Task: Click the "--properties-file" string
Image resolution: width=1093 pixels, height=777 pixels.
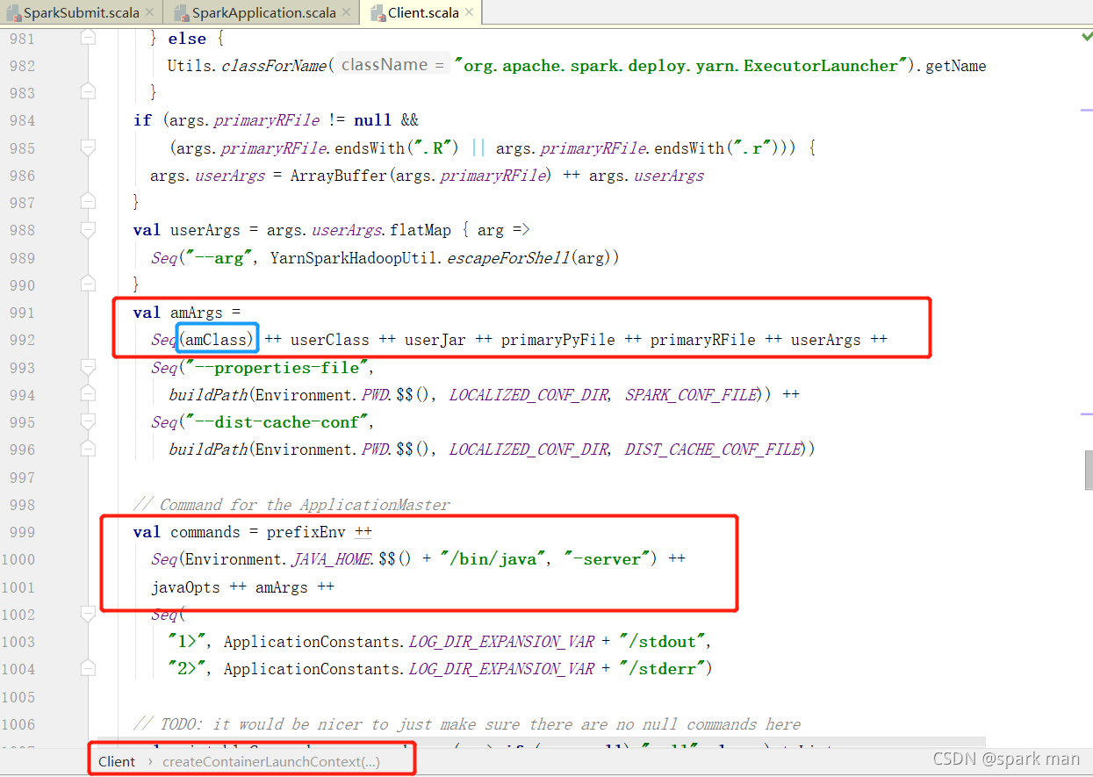Action: [x=277, y=367]
